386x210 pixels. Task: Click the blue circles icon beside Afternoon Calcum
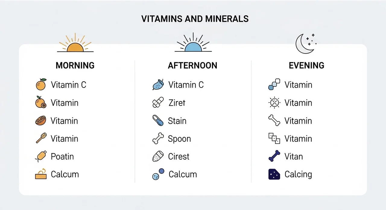158,174
